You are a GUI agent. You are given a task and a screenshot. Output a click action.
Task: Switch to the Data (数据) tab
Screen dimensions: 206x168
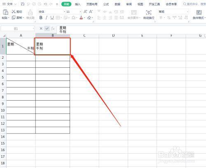point(117,4)
